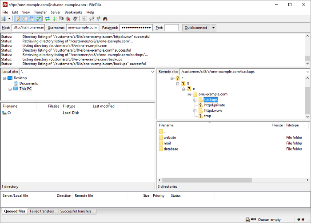Toggle directory comparison magnifier icon

[91, 19]
